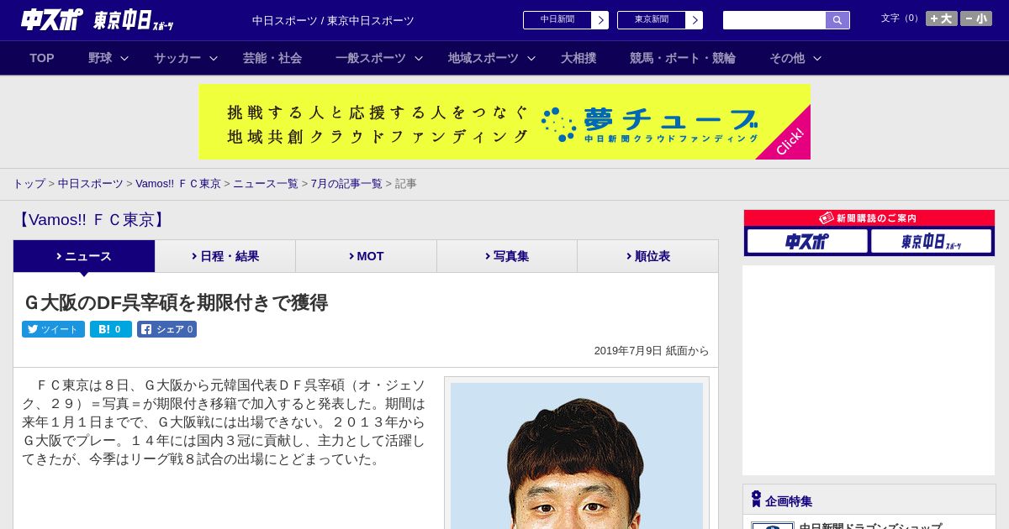Screen dimensions: 1009x529
Task: Open サッカー navigation menu
Action: (177, 58)
